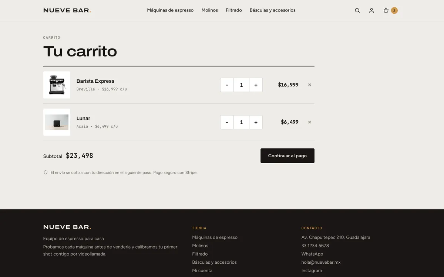Open footer link Máquinas de espresso
444x277 pixels.
(215, 237)
